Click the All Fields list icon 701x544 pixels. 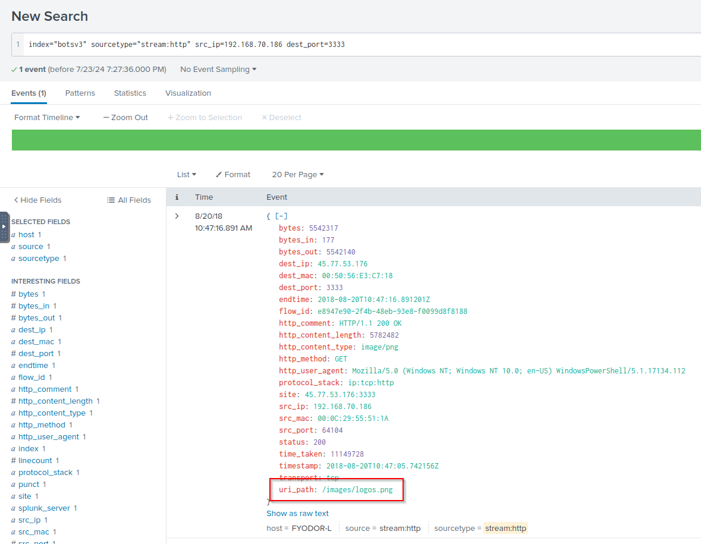click(x=111, y=200)
